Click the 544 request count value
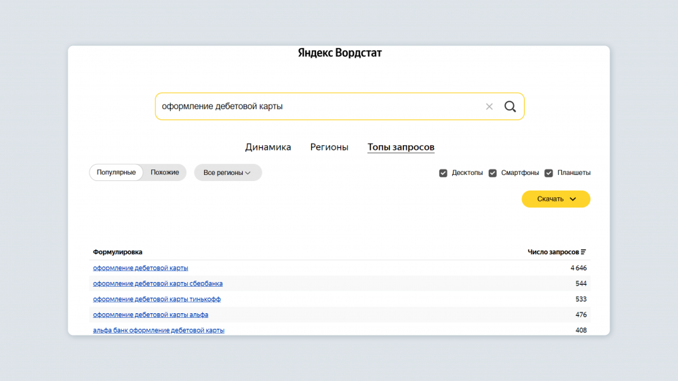The width and height of the screenshot is (678, 381). click(x=581, y=283)
